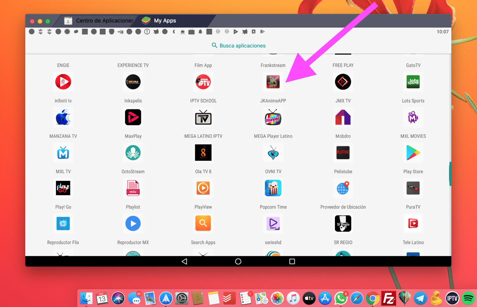Image resolution: width=477 pixels, height=307 pixels.
Task: Launch the Play Store app icon
Action: click(x=413, y=153)
